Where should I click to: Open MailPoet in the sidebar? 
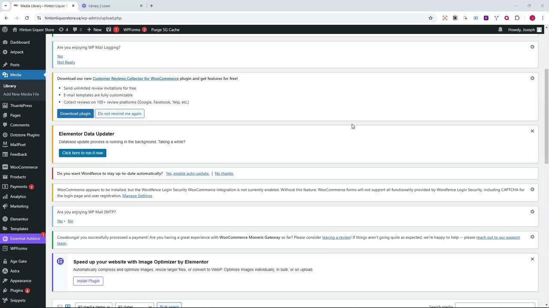[x=18, y=145]
